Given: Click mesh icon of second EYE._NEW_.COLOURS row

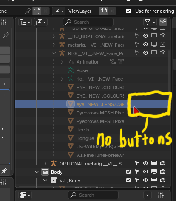Looking at the screenshot, I should pos(71,96).
